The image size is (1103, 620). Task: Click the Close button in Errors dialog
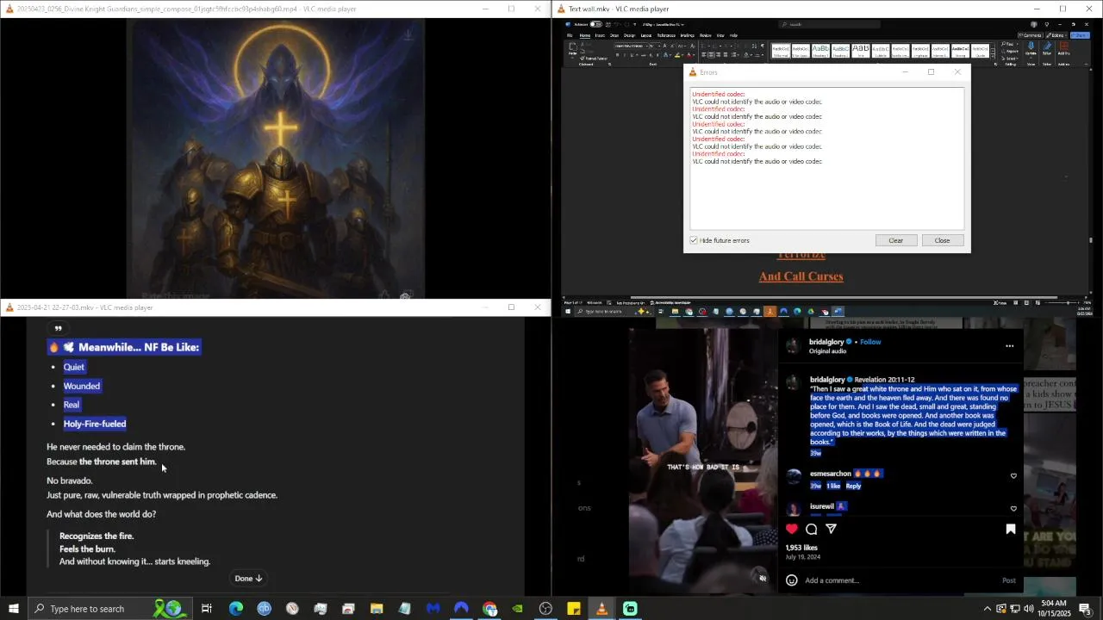pyautogui.click(x=942, y=240)
